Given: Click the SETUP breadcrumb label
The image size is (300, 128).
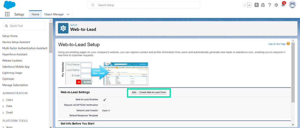Looking at the screenshot, I should (74, 25).
